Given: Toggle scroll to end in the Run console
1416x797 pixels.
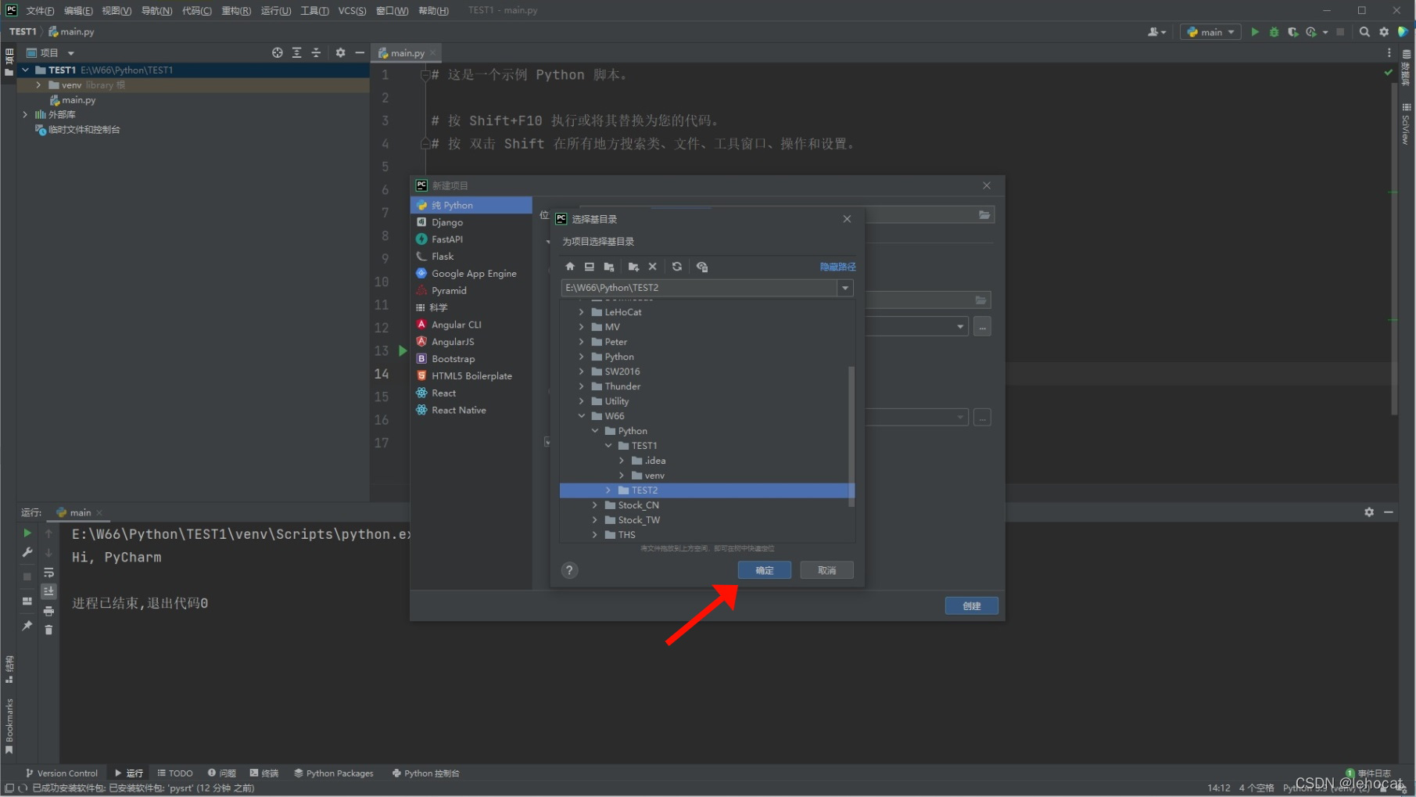Looking at the screenshot, I should click(x=48, y=591).
